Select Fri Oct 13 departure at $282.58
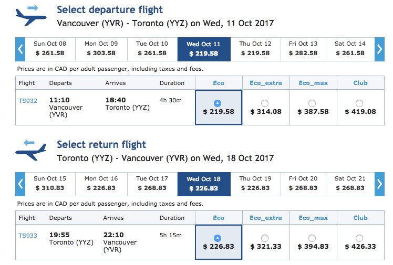Image resolution: width=393 pixels, height=265 pixels. click(x=303, y=49)
